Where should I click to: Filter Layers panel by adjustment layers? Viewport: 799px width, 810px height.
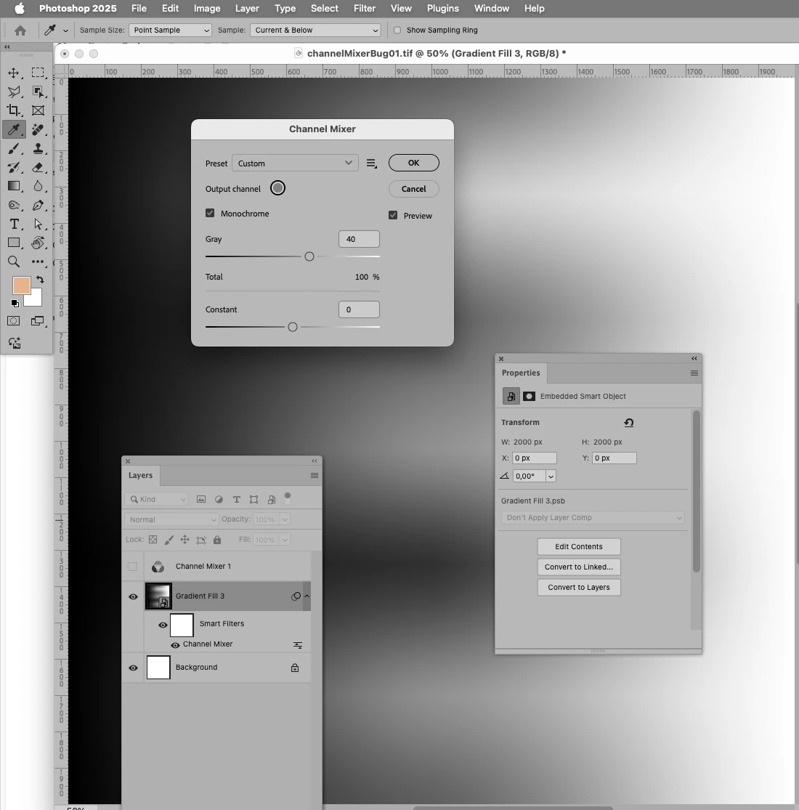pyautogui.click(x=219, y=500)
